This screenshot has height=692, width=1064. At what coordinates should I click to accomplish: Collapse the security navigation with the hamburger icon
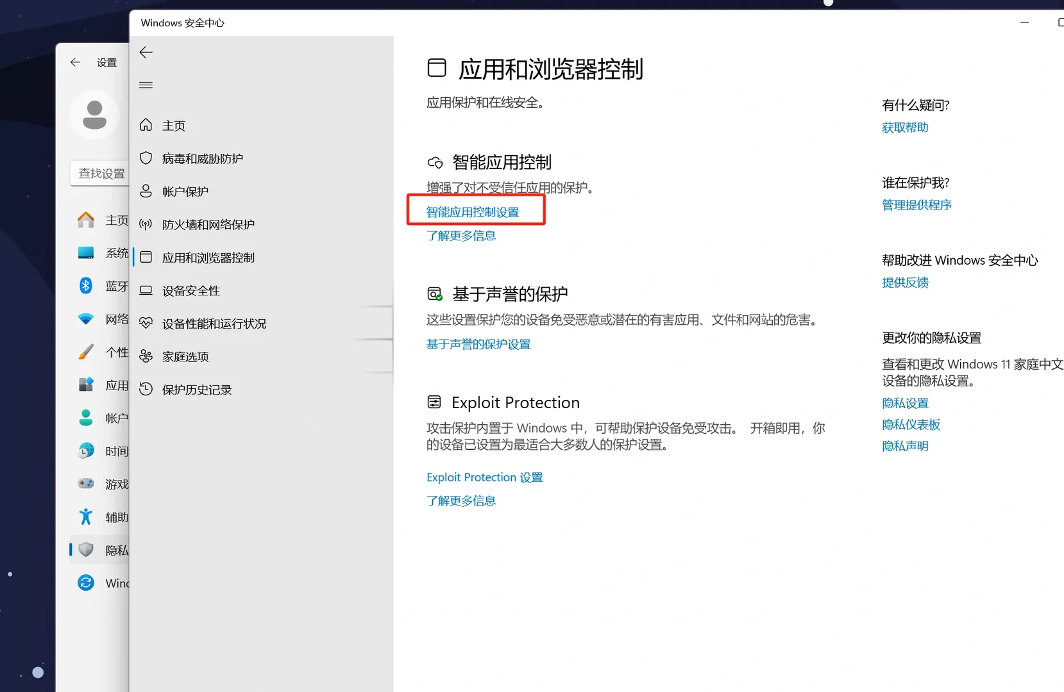point(146,85)
